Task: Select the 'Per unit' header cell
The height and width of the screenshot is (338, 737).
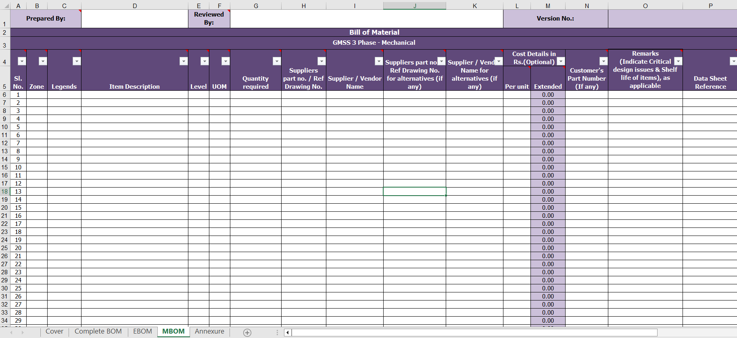Action: 517,78
